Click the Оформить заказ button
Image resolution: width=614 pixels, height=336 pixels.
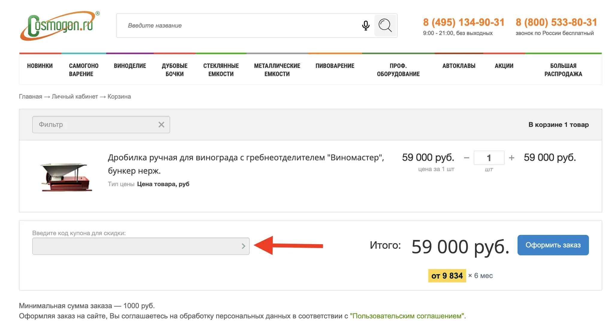pyautogui.click(x=553, y=245)
